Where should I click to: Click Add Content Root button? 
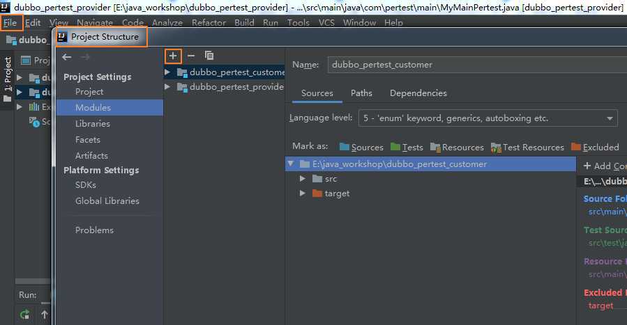(605, 166)
